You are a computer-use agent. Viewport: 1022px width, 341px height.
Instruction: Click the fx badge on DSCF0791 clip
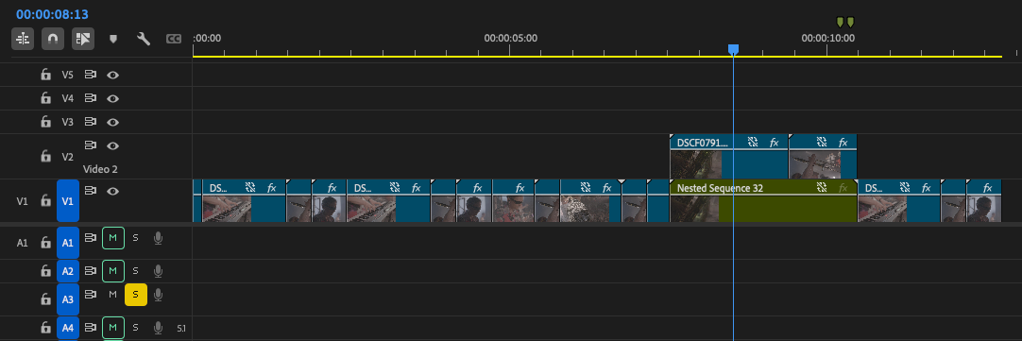(775, 143)
